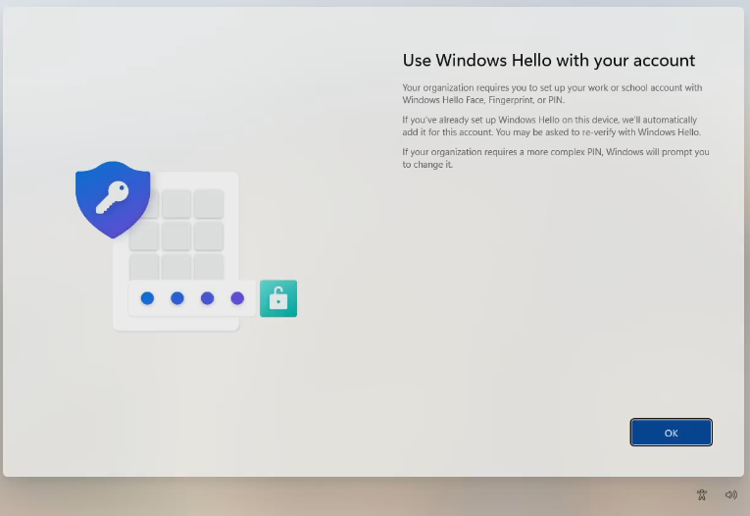Click the 'Use Windows Hello with your account' heading

(548, 61)
